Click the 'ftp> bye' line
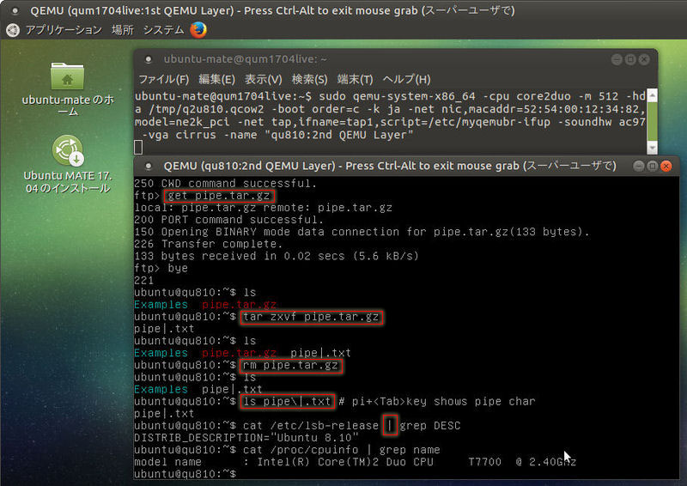The image size is (687, 486). tap(161, 268)
